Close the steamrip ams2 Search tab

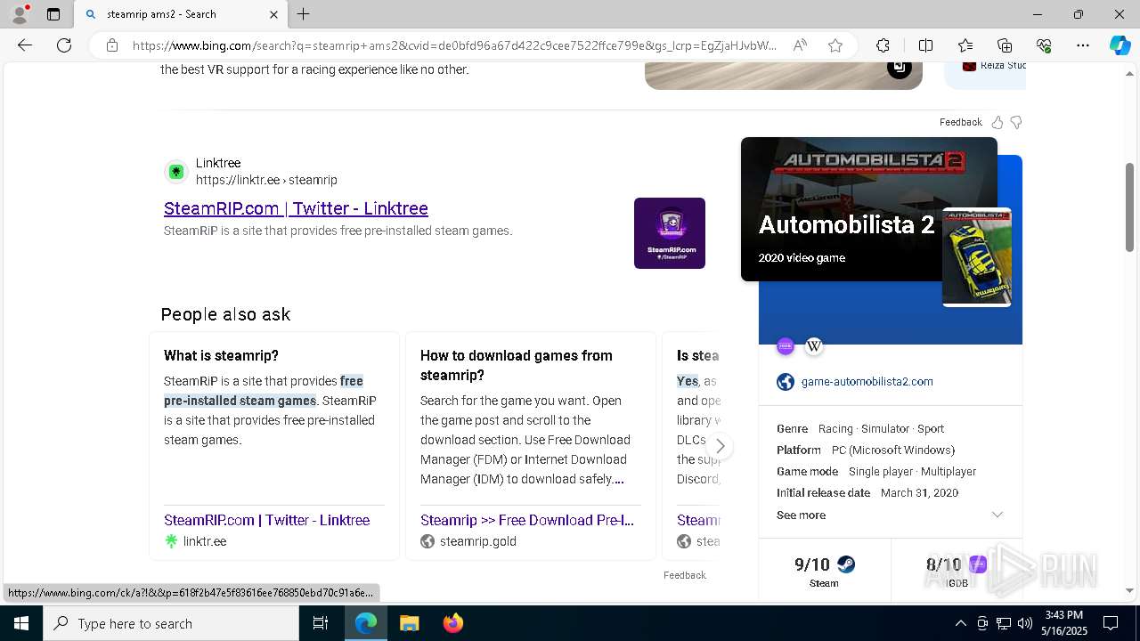273,14
